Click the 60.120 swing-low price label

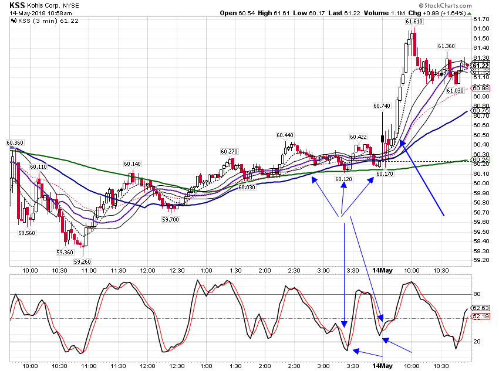point(343,179)
